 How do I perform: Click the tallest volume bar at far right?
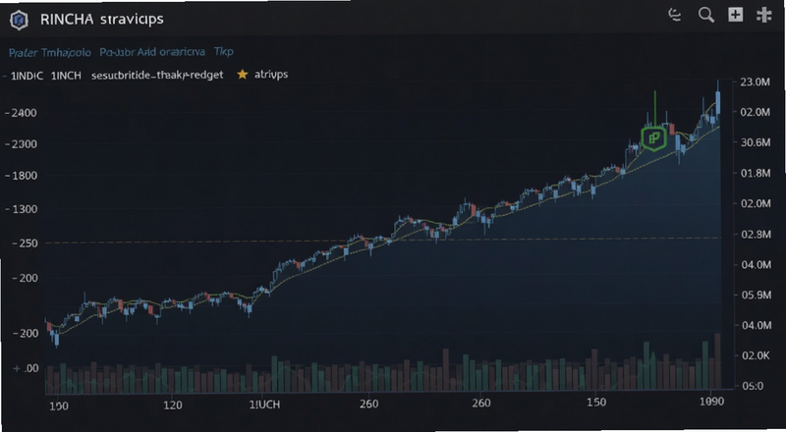click(717, 362)
